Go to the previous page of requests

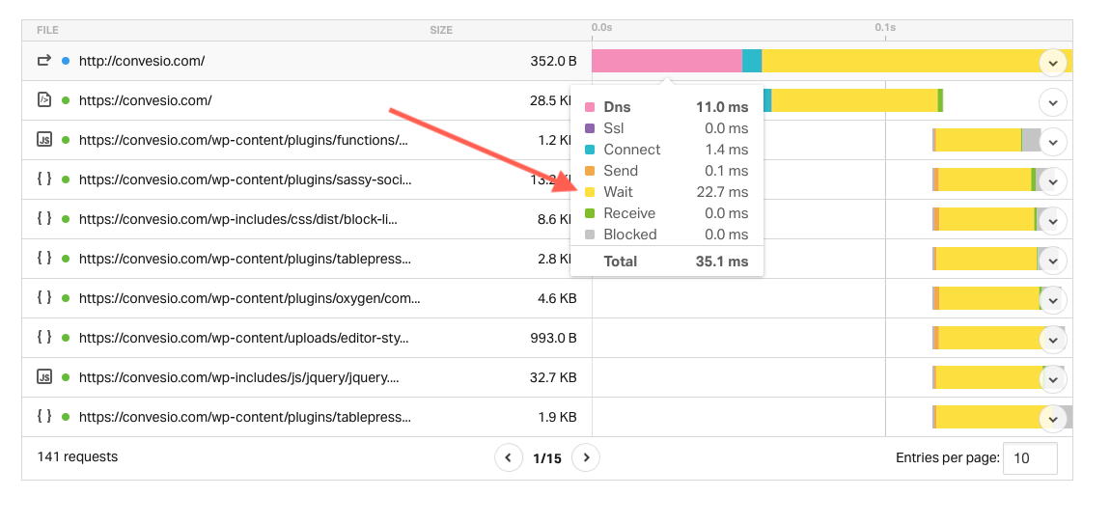point(508,457)
